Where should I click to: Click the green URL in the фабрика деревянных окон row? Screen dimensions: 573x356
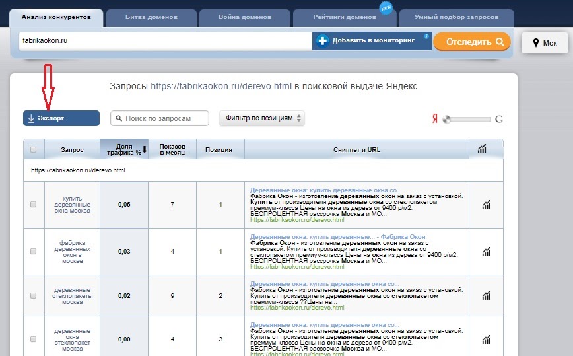(297, 266)
